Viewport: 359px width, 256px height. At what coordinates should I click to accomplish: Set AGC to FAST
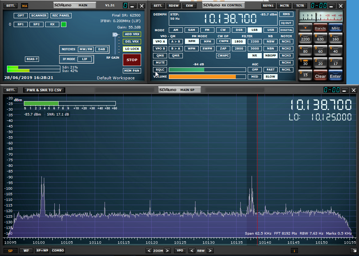[x=271, y=70]
